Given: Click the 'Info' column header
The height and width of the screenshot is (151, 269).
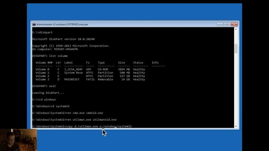Looking at the screenshot, I should click(x=155, y=62).
